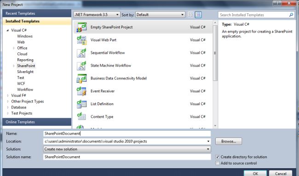Collapse the Visual C# tree node
The height and width of the screenshot is (176, 299).
click(8, 30)
